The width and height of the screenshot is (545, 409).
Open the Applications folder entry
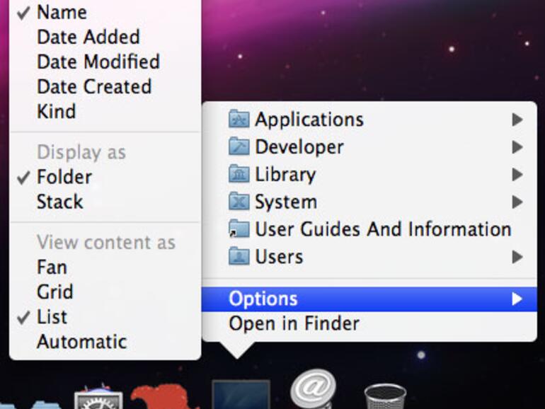369,120
